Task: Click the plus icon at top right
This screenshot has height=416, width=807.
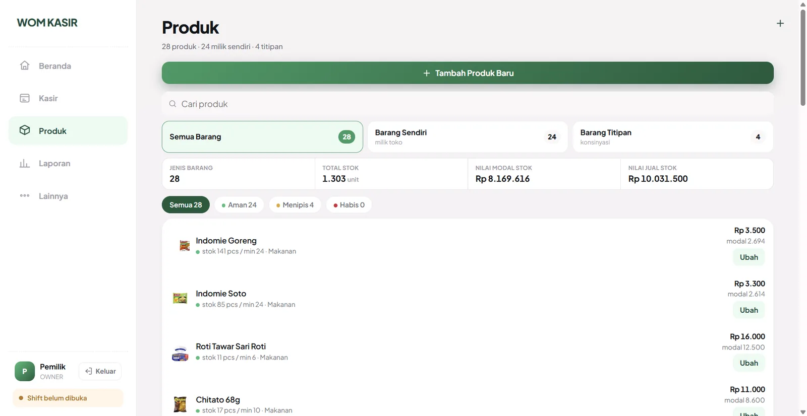Action: point(780,23)
